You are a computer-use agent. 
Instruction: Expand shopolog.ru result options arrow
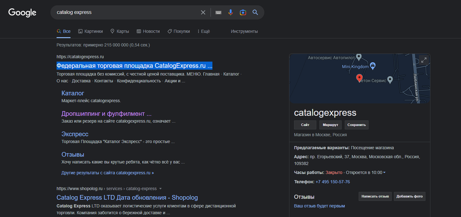(161, 189)
